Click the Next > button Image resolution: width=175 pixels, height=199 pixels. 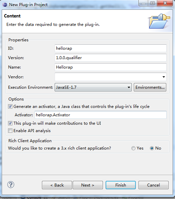[x=88, y=185]
